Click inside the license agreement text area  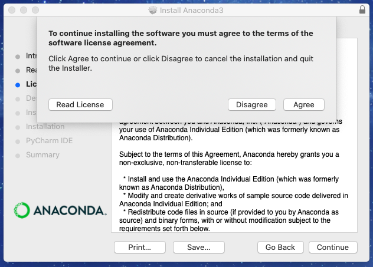click(234, 177)
